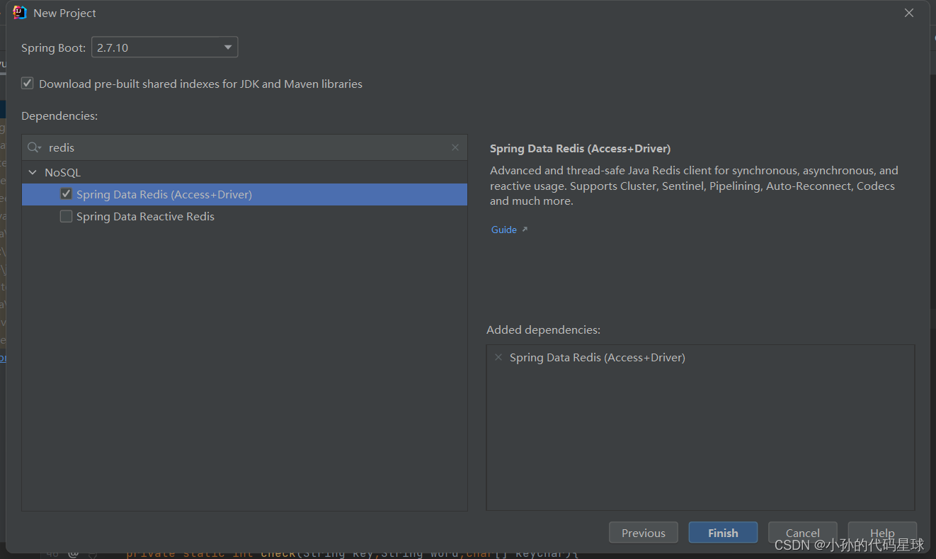Click the dropdown arrow on the 2.7.10 selector

(x=227, y=47)
